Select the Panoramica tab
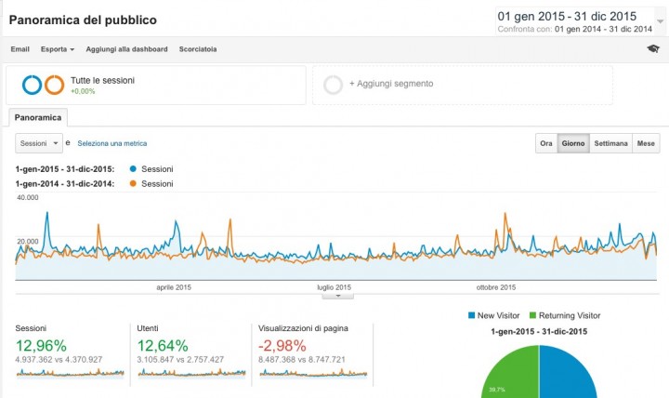Image resolution: width=669 pixels, height=398 pixels. pyautogui.click(x=37, y=118)
